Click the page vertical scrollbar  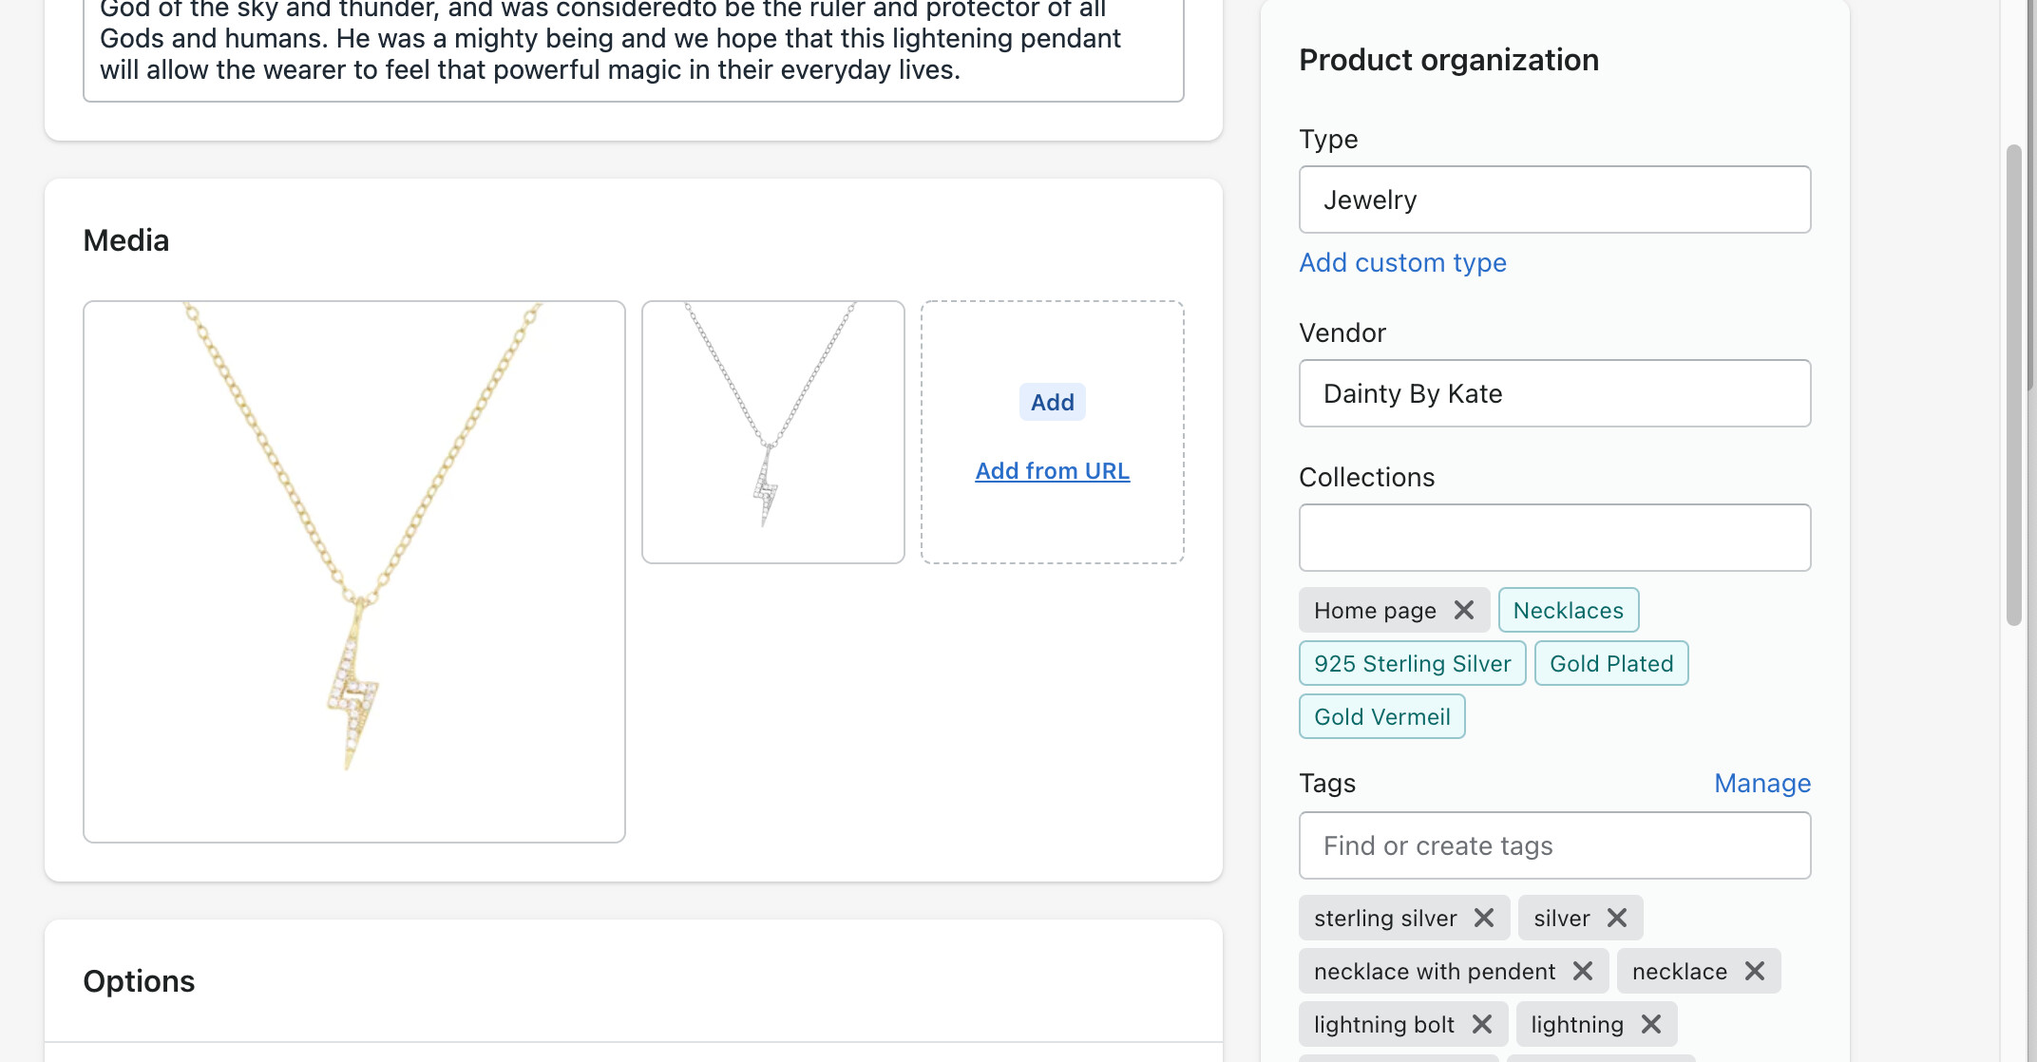pos(2013,385)
